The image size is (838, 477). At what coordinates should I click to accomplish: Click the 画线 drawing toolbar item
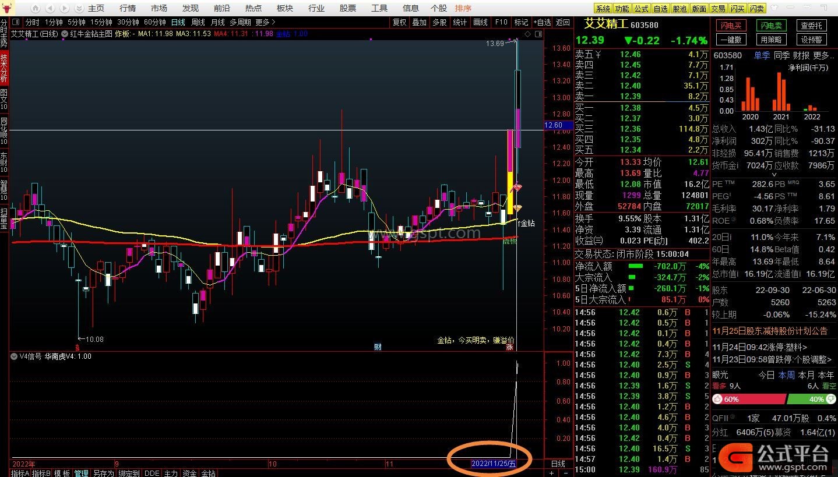coord(480,22)
